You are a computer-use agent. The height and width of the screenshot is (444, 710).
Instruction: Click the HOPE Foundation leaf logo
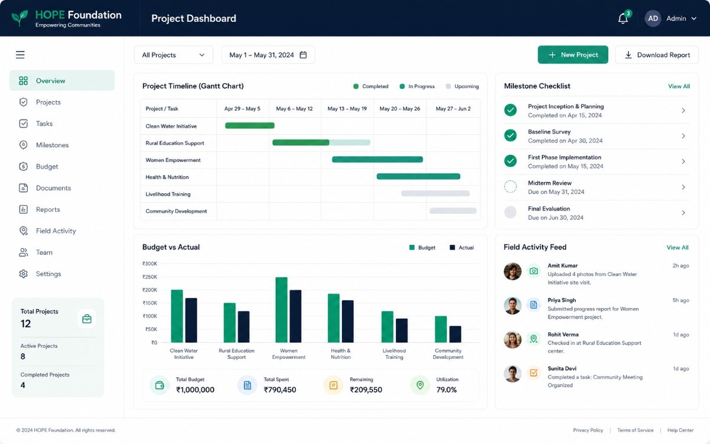[20, 18]
